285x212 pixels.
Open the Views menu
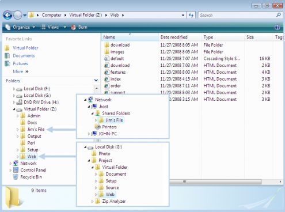pos(54,27)
